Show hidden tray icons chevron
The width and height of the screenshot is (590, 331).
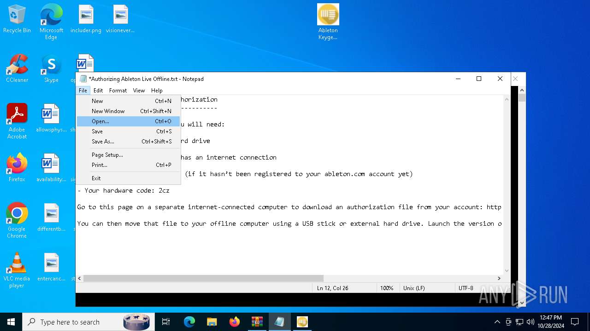click(x=497, y=322)
